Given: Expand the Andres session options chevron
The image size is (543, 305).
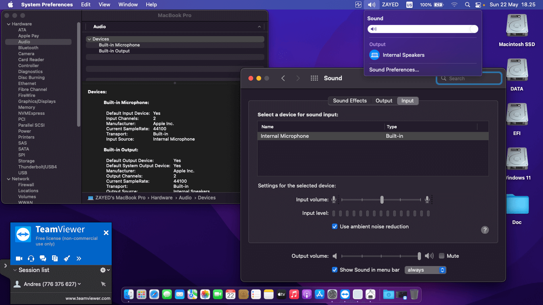Looking at the screenshot, I should pyautogui.click(x=80, y=284).
